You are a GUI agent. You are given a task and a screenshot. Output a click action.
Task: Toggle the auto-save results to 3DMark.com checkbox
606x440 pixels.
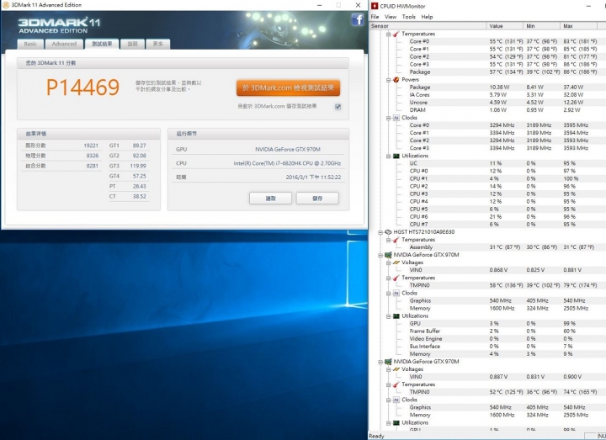coord(338,107)
